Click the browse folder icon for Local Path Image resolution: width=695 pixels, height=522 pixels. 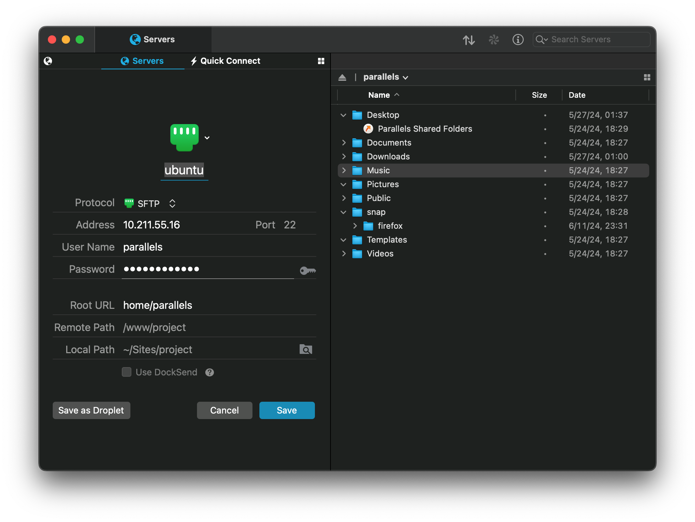[x=306, y=349]
